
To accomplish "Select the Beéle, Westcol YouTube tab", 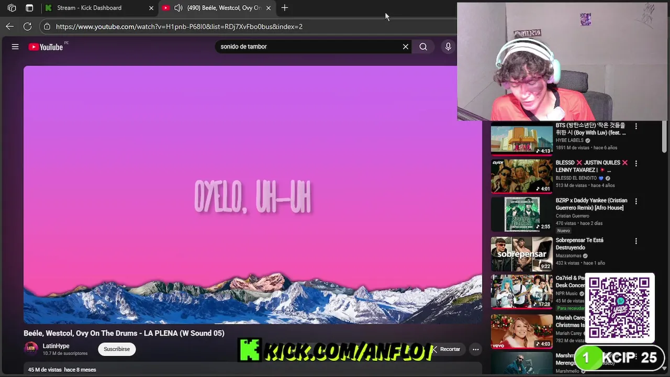I will pos(217,8).
